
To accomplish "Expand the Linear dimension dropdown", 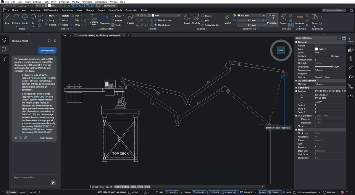I will pos(124,16).
